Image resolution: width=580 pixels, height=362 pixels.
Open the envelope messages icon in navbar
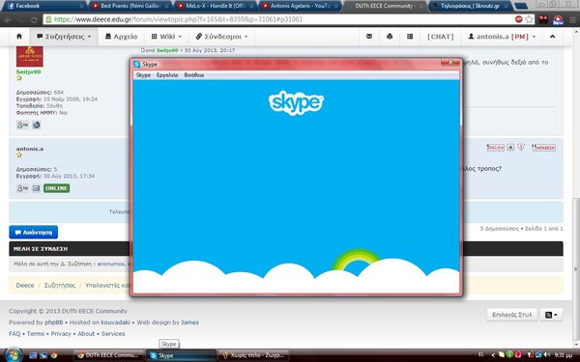[369, 37]
